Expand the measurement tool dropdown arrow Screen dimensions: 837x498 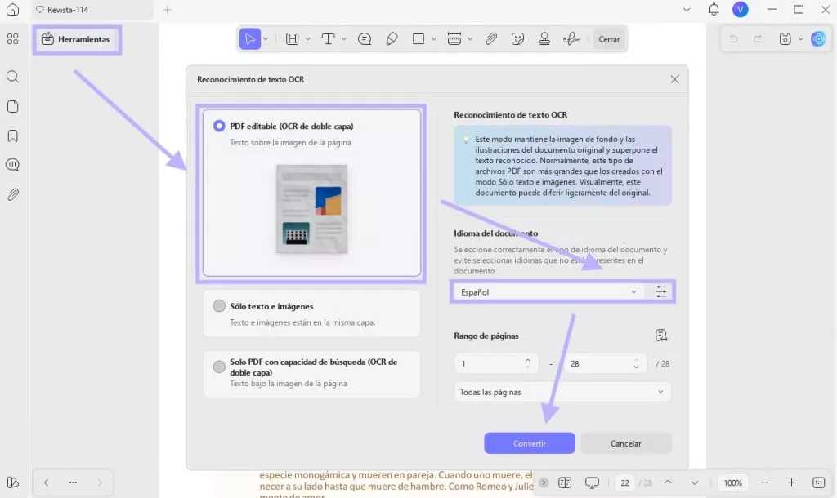pyautogui.click(x=470, y=39)
